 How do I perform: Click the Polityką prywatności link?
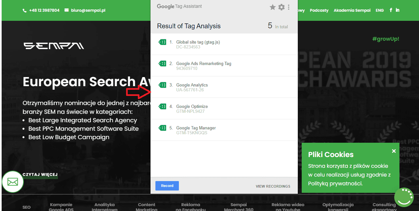pos(335,183)
